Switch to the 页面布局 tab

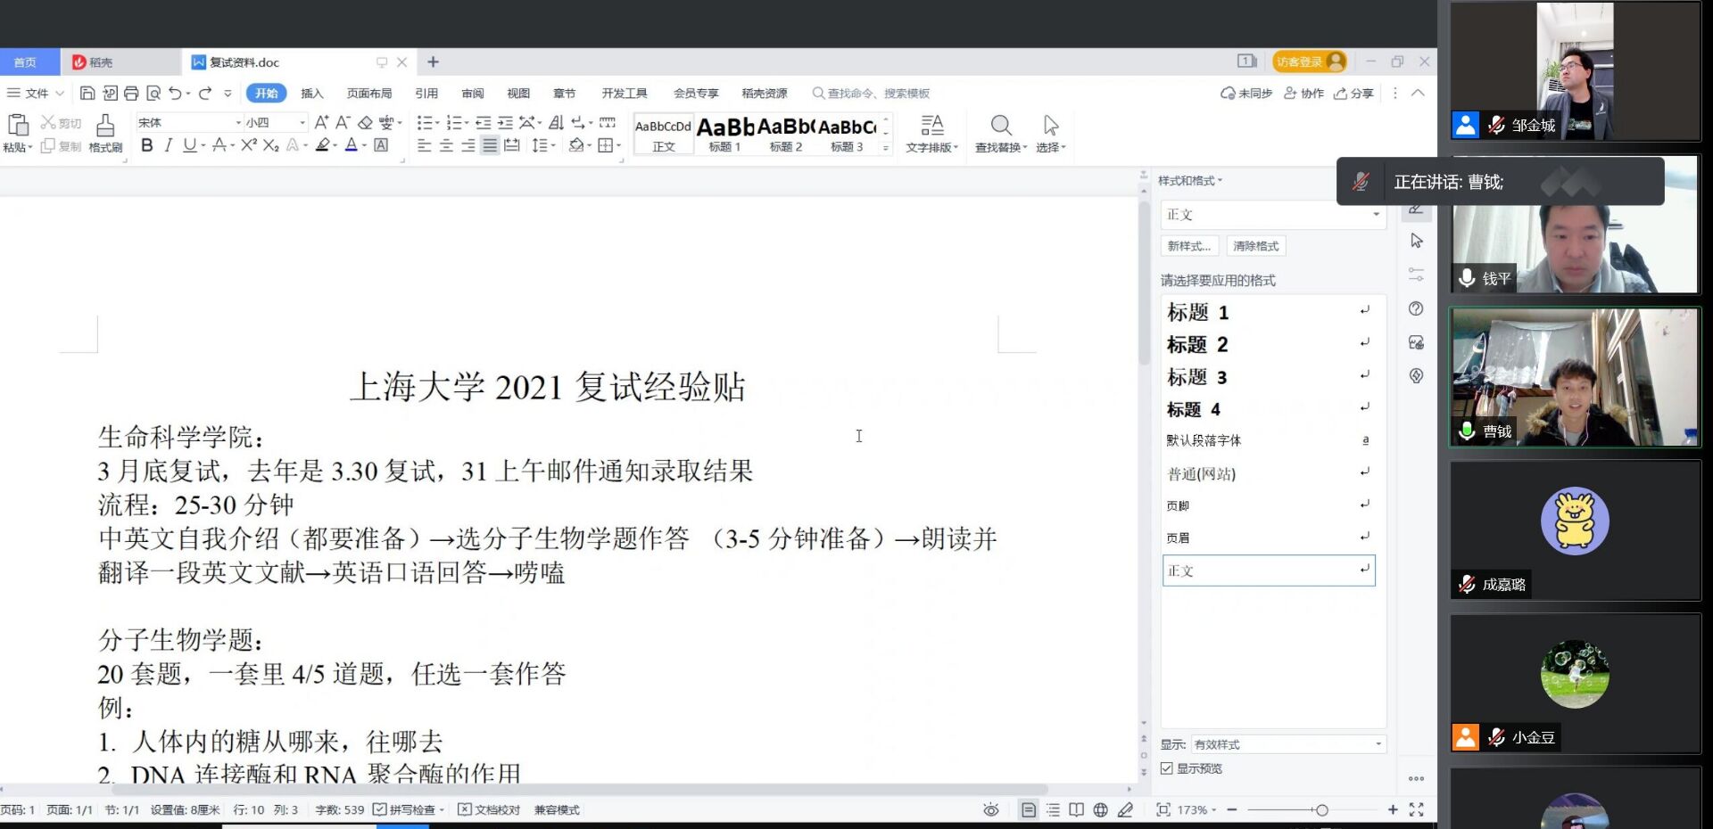(368, 93)
